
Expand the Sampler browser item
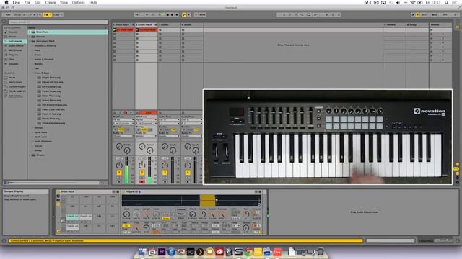(x=30, y=155)
